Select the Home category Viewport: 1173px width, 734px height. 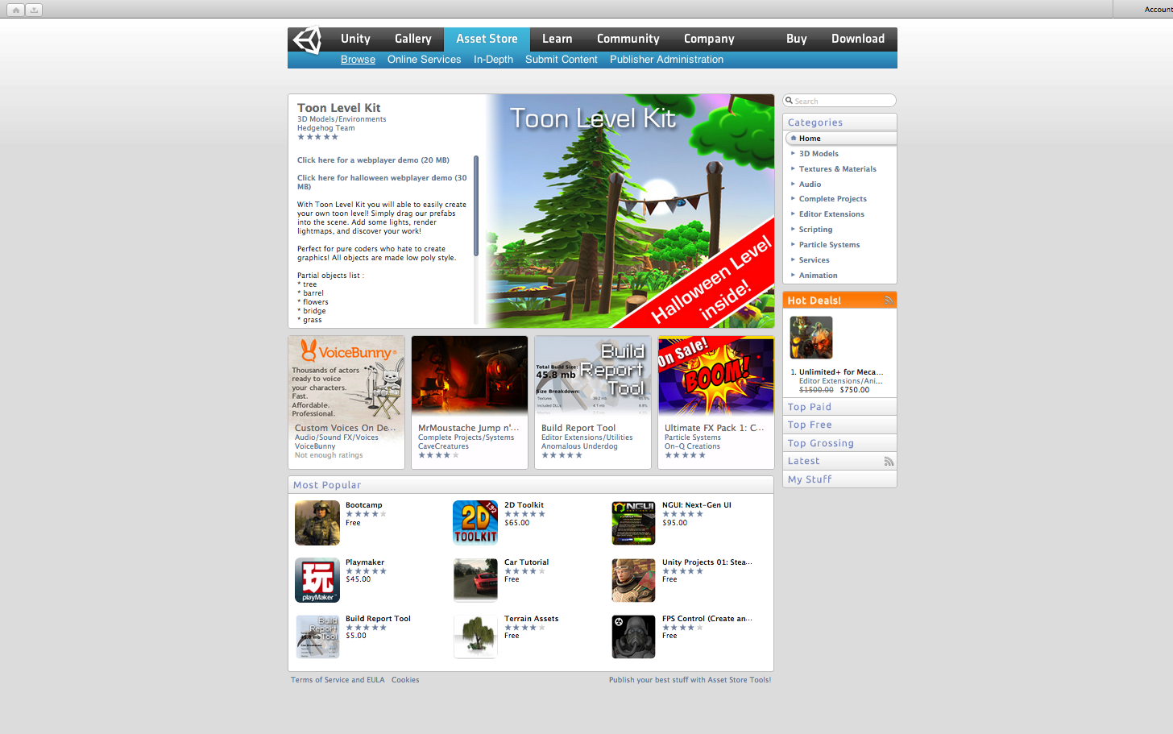839,139
